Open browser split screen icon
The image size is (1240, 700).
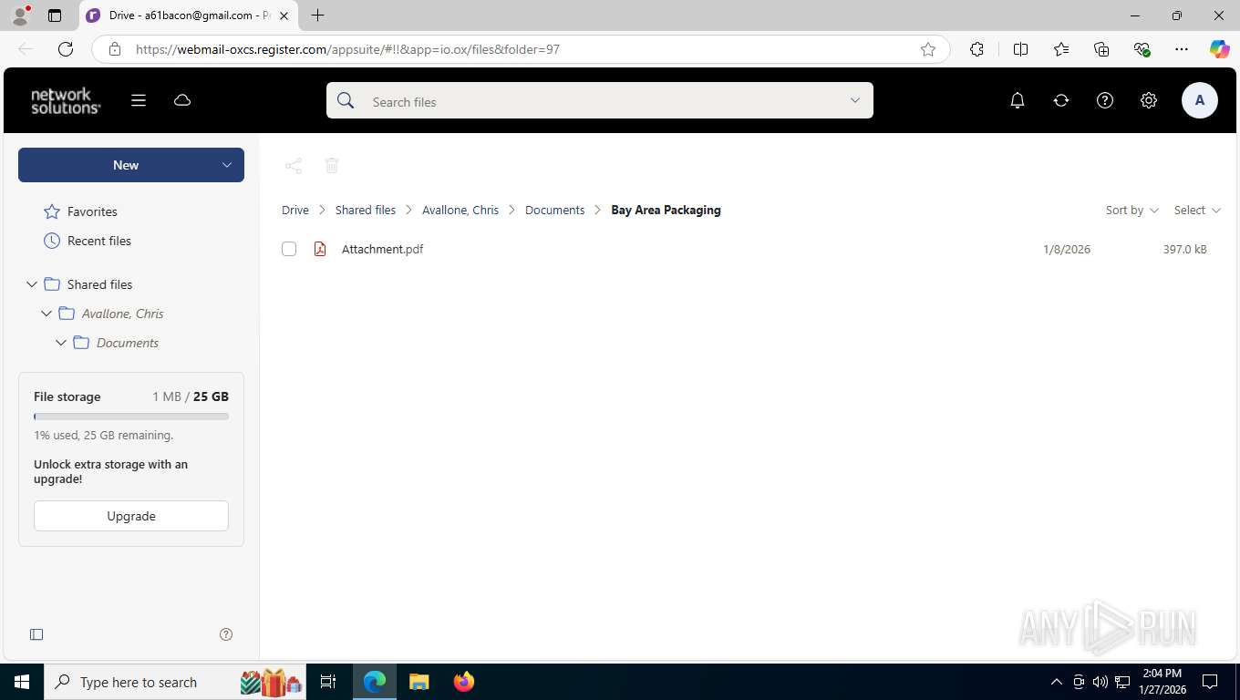click(x=1021, y=49)
